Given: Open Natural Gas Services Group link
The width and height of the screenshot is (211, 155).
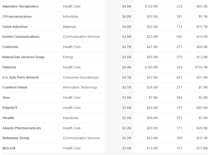Looking at the screenshot, I should pyautogui.click(x=23, y=57).
